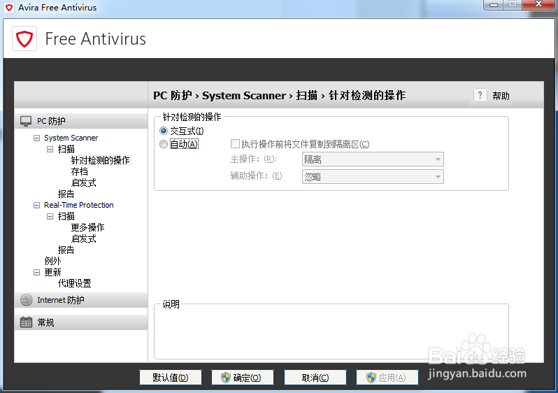Collapse the Real-Time Protection tree node

click(36, 205)
